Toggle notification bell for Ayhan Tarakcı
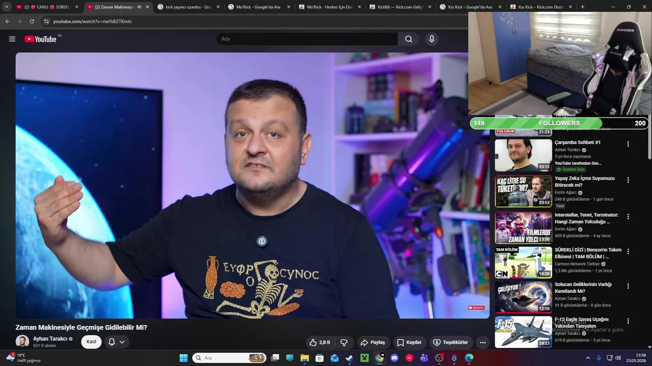The height and width of the screenshot is (366, 652). [112, 342]
